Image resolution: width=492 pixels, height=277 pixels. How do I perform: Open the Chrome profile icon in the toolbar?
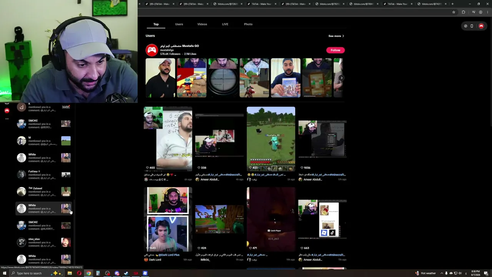pos(480,12)
